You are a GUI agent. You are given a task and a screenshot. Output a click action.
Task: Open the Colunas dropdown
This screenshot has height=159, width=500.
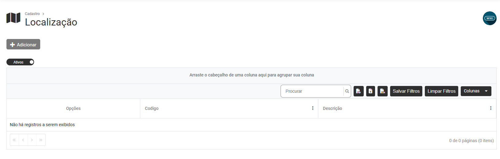tap(476, 91)
